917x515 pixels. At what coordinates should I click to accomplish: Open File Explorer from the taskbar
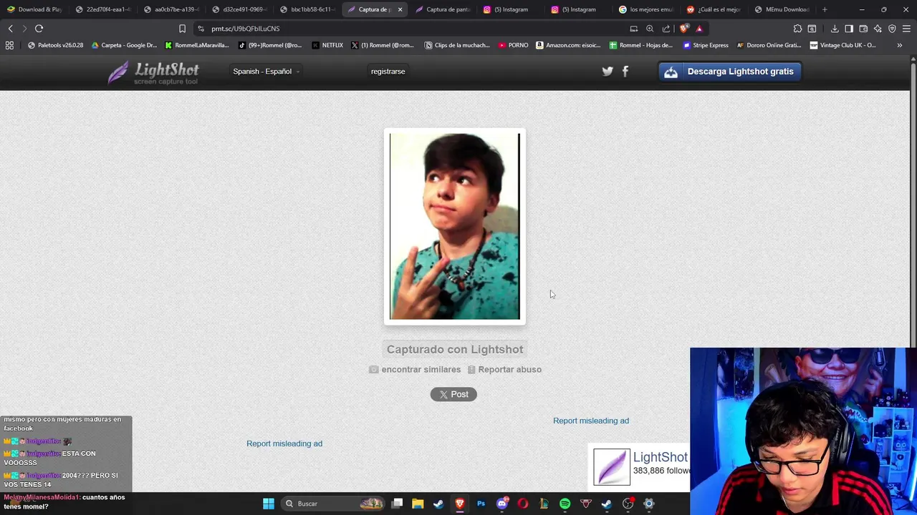pyautogui.click(x=418, y=504)
